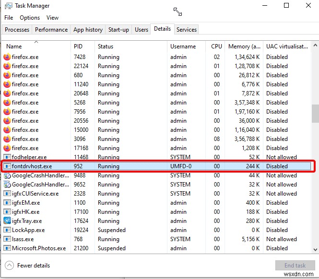Select the igfxTray.exe process name
Image resolution: width=319 pixels, height=279 pixels.
click(x=27, y=221)
